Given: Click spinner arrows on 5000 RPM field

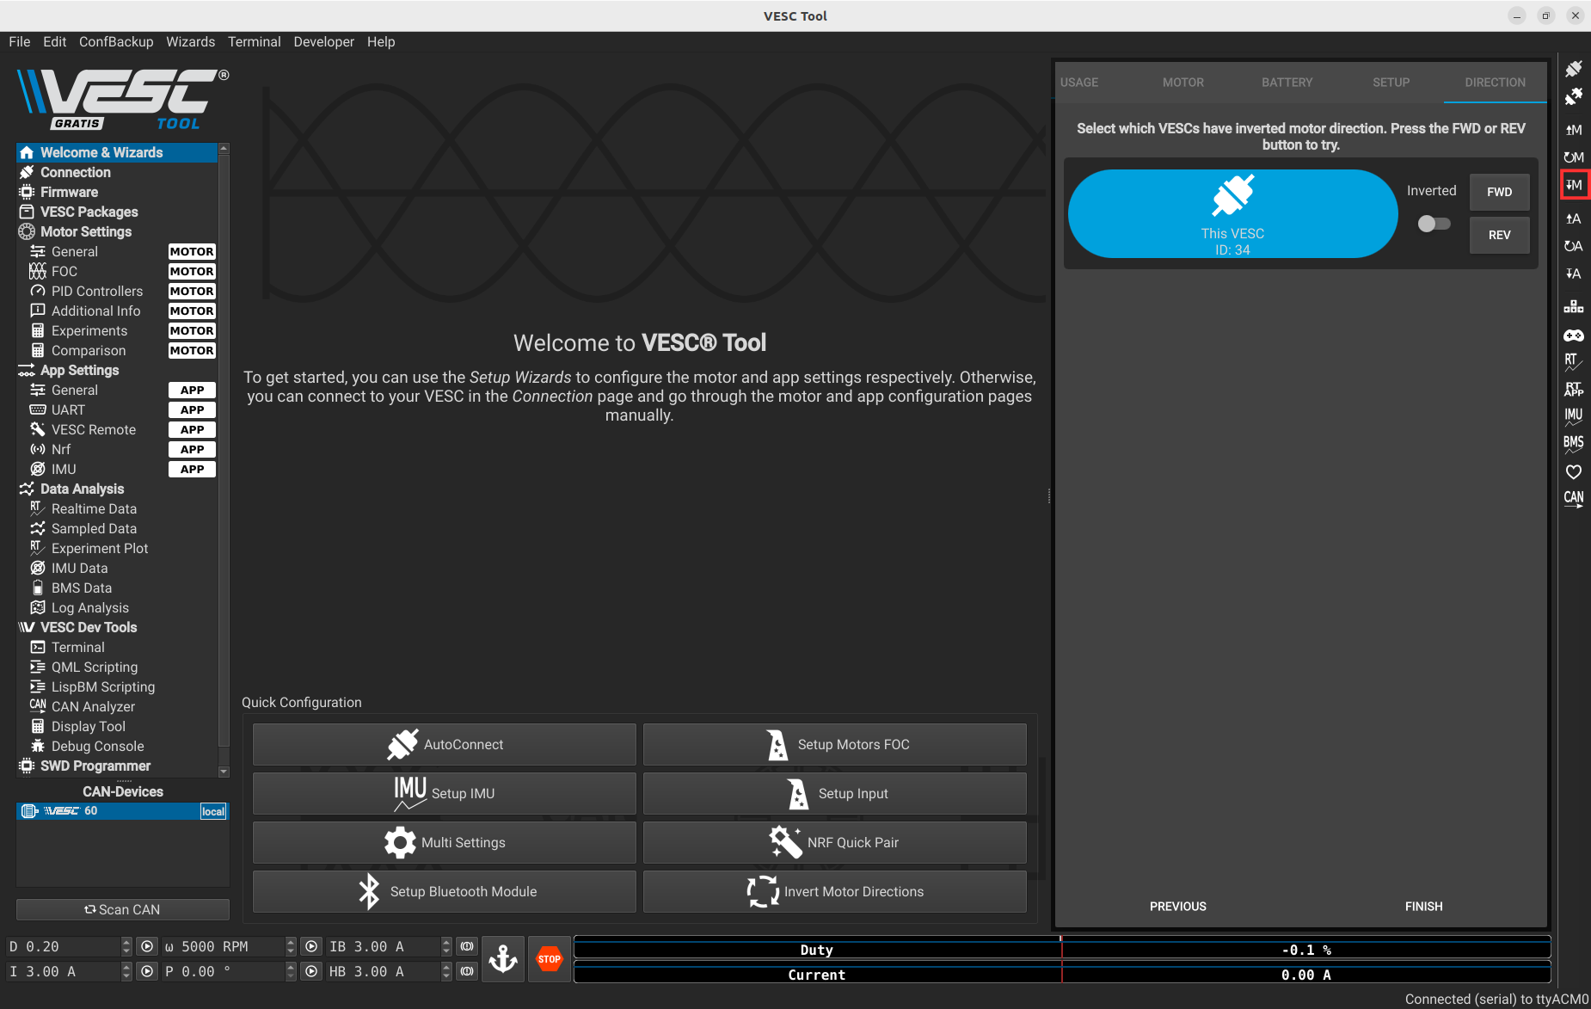Looking at the screenshot, I should pyautogui.click(x=291, y=946).
